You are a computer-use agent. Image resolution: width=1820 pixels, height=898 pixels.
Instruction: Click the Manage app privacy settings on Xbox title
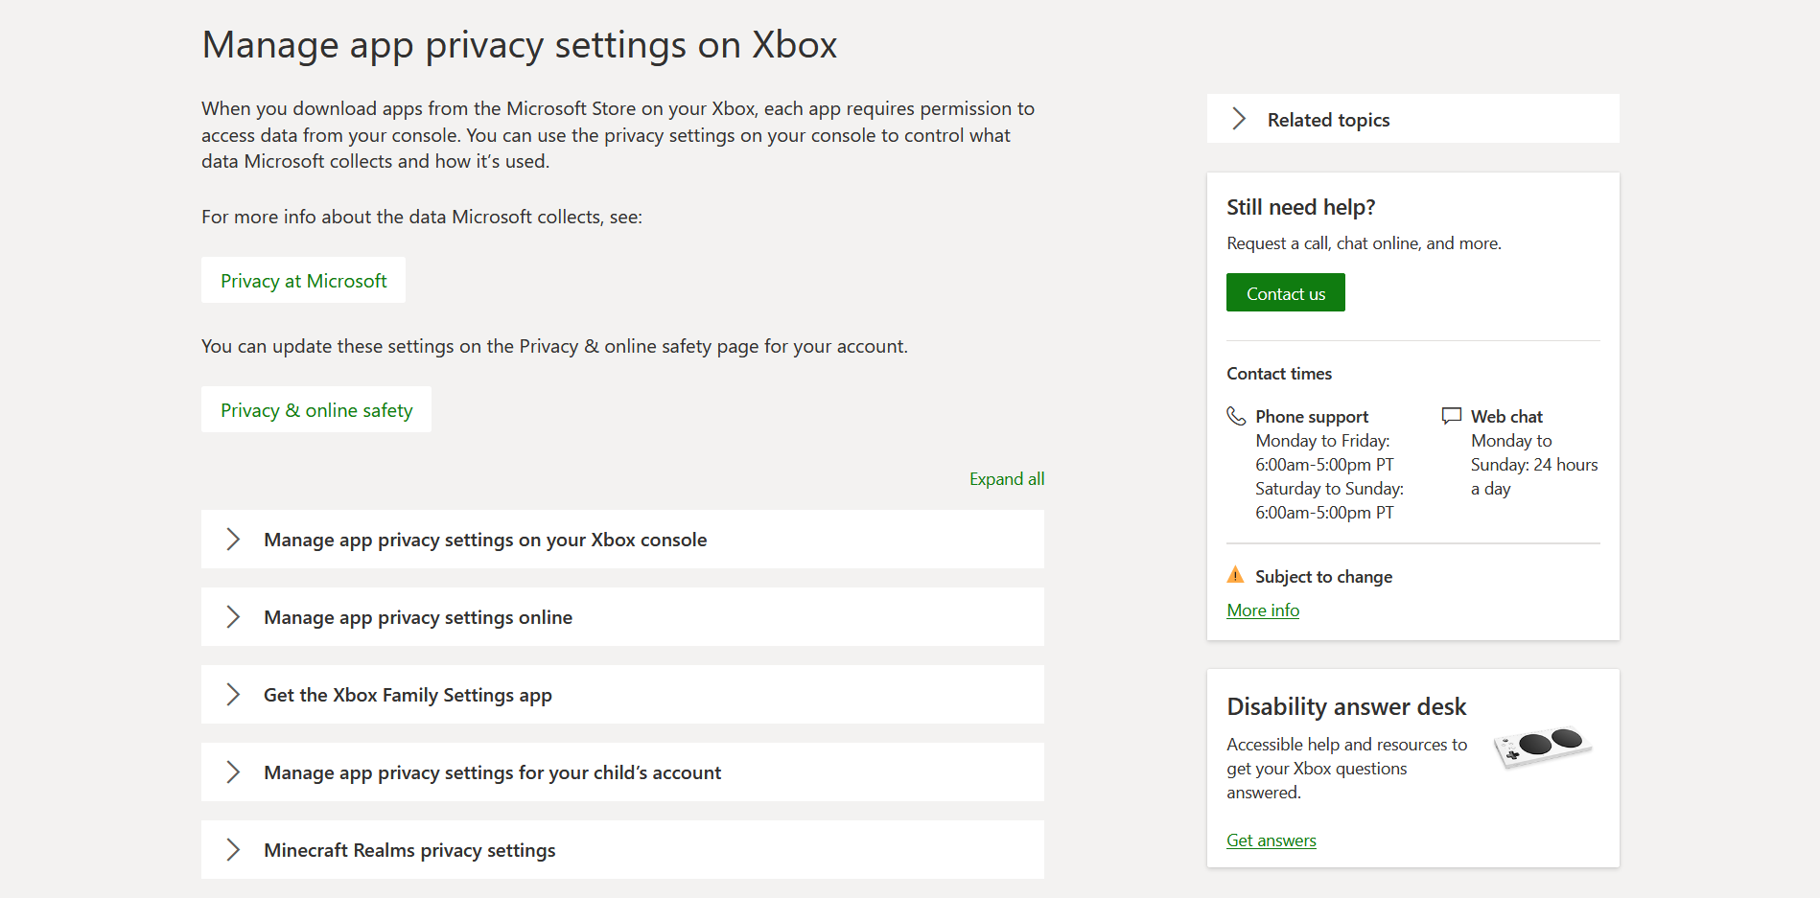click(x=520, y=45)
